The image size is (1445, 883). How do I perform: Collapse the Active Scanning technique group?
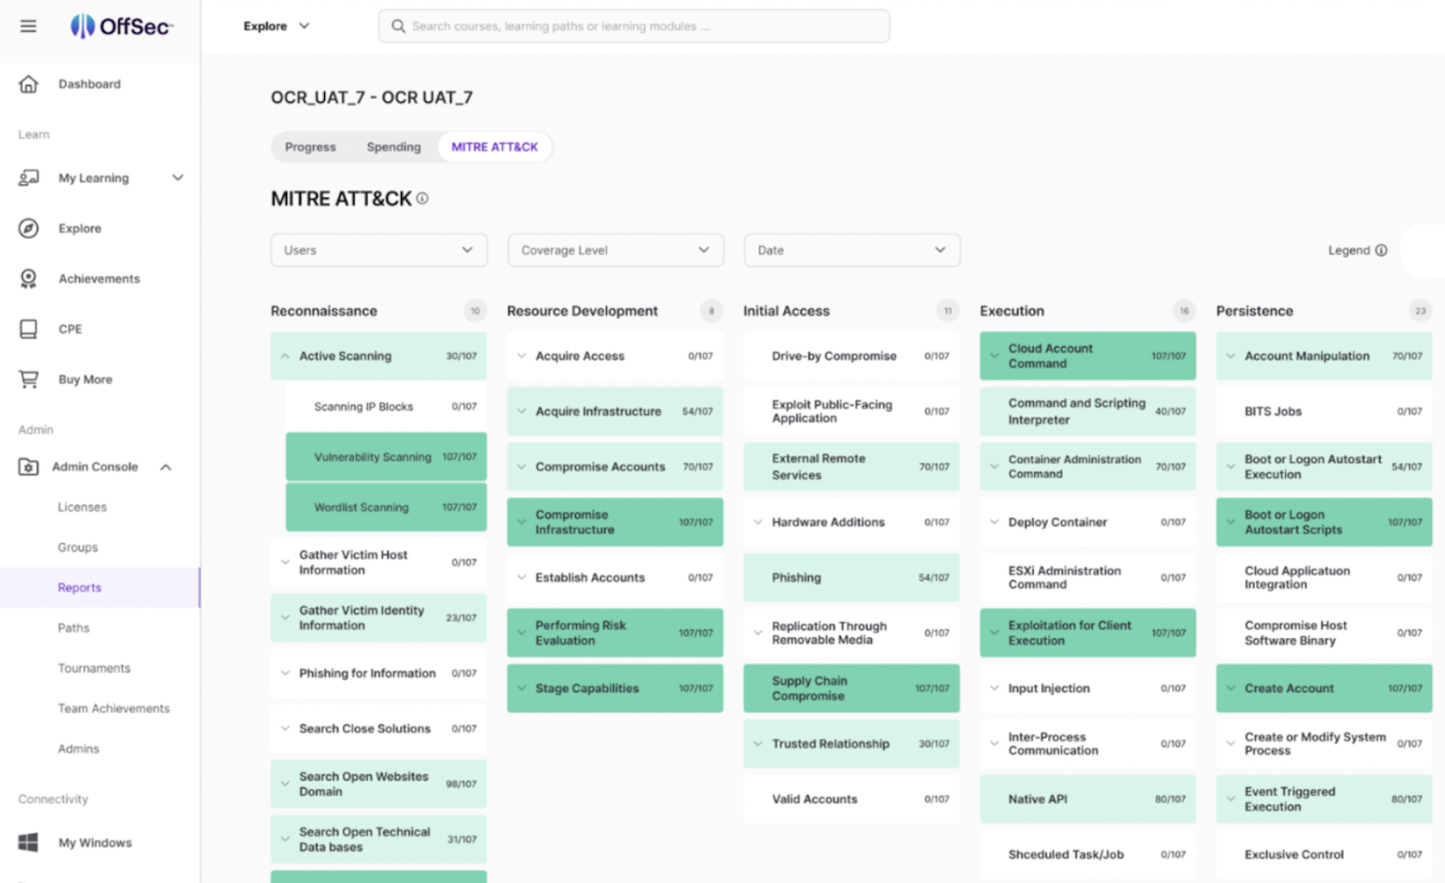coord(285,356)
